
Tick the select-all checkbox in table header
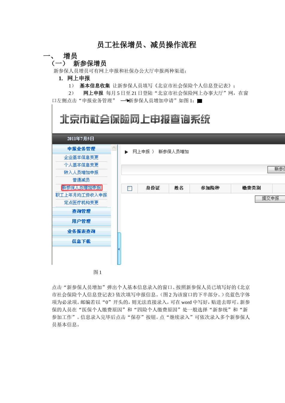point(130,188)
